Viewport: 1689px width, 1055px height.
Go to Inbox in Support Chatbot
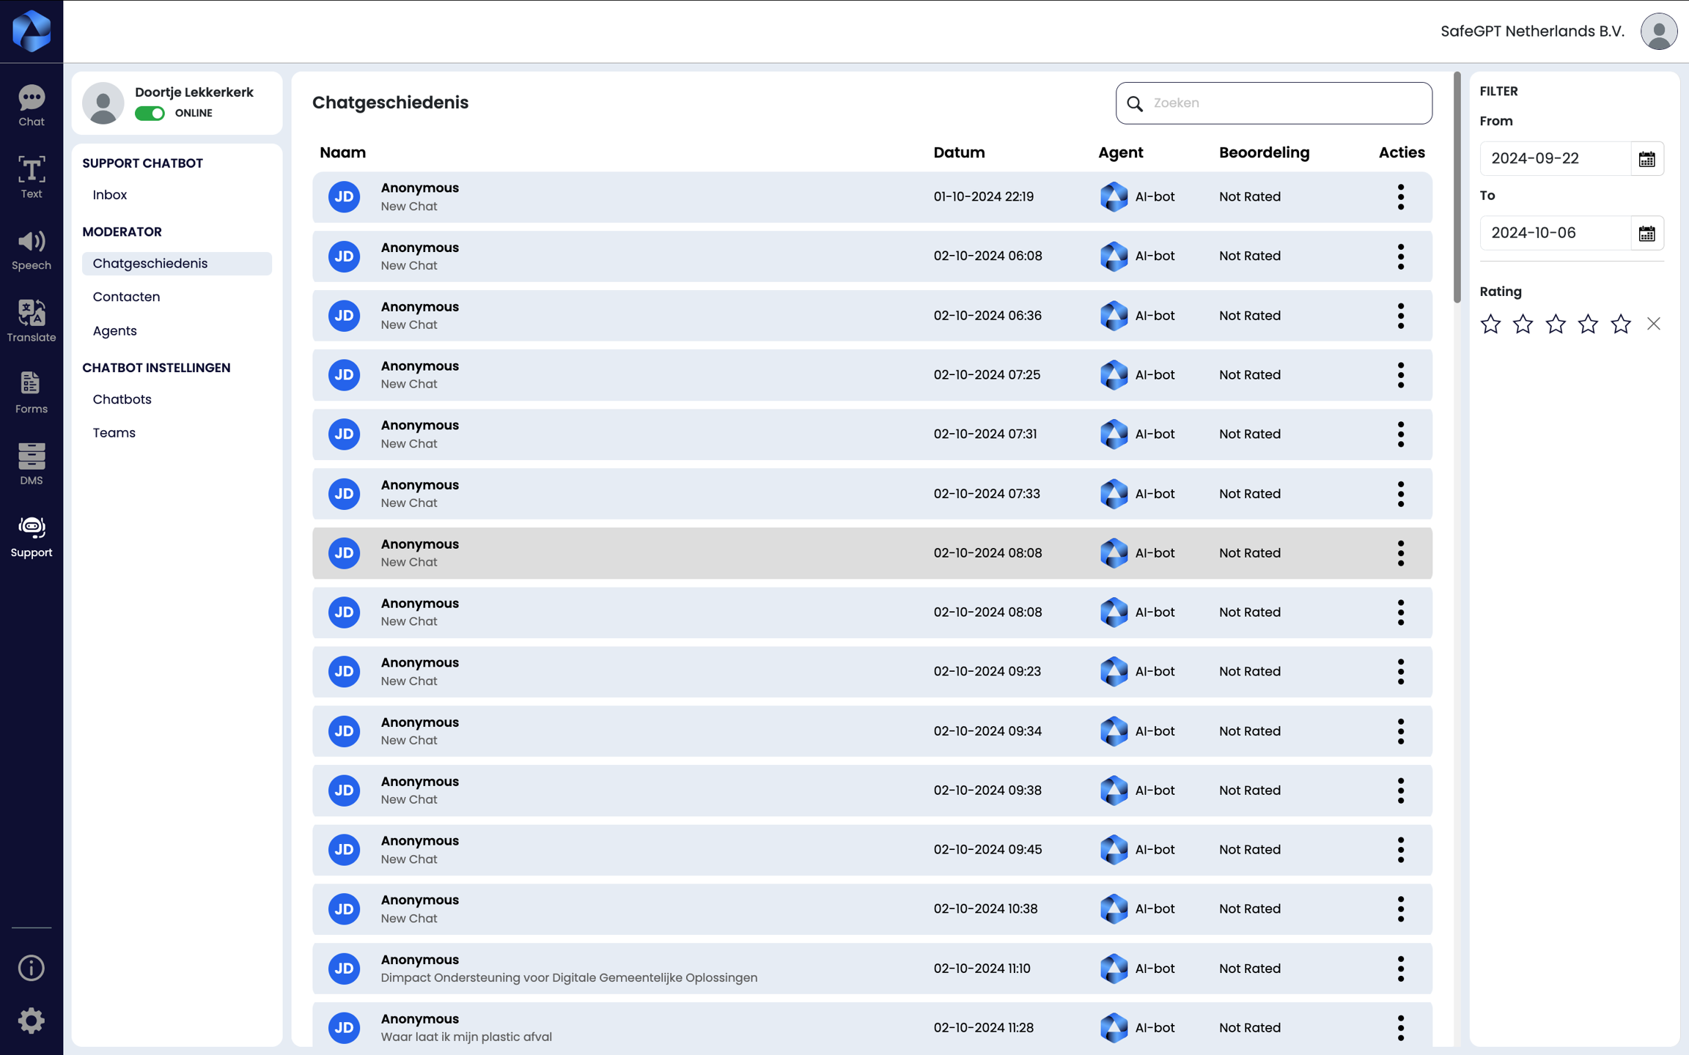(110, 195)
